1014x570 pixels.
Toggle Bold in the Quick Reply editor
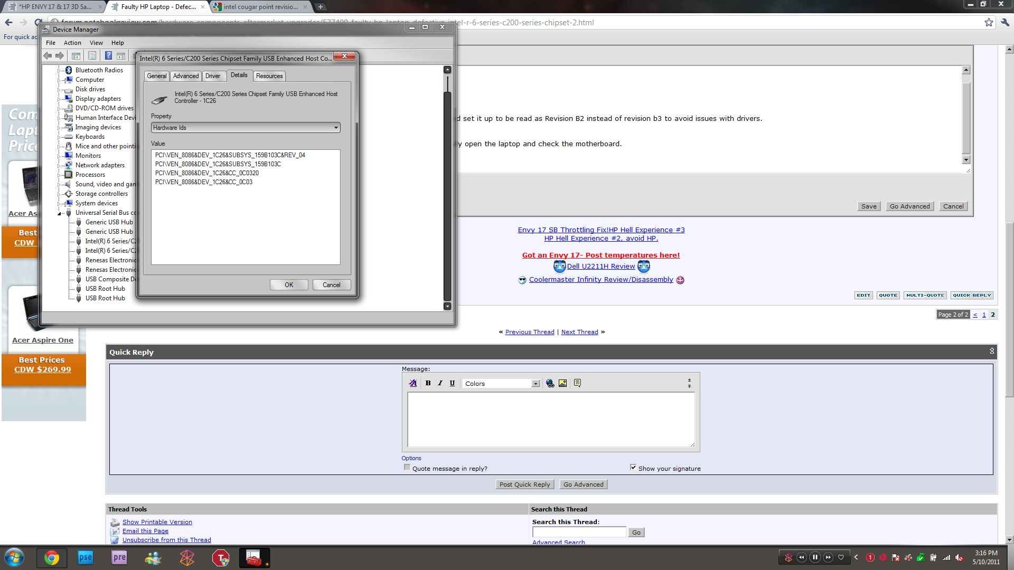(428, 383)
